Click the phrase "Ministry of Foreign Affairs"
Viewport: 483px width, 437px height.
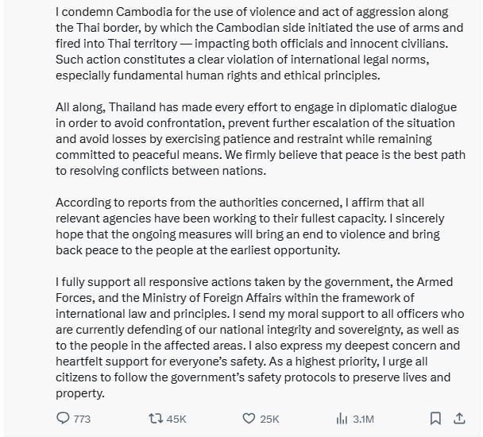211,298
